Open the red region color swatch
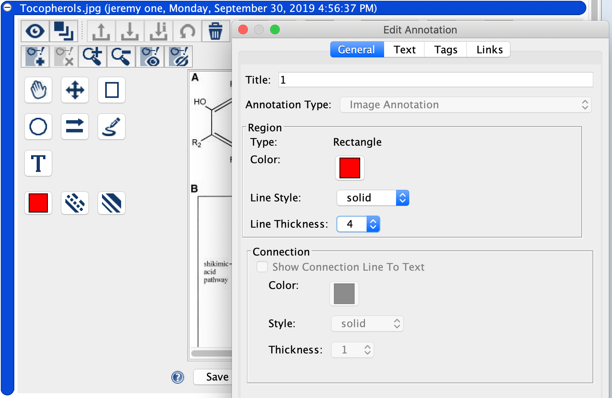Screen dimensions: 612x398 tap(349, 168)
